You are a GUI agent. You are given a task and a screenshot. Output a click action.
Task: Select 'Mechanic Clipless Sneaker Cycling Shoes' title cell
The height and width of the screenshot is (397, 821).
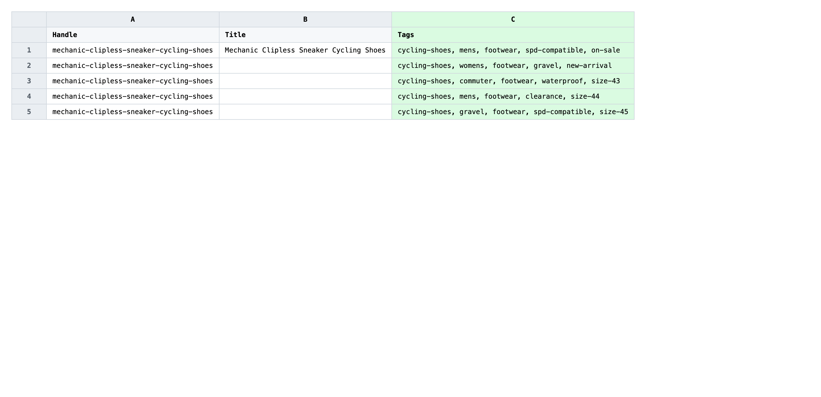click(x=305, y=50)
